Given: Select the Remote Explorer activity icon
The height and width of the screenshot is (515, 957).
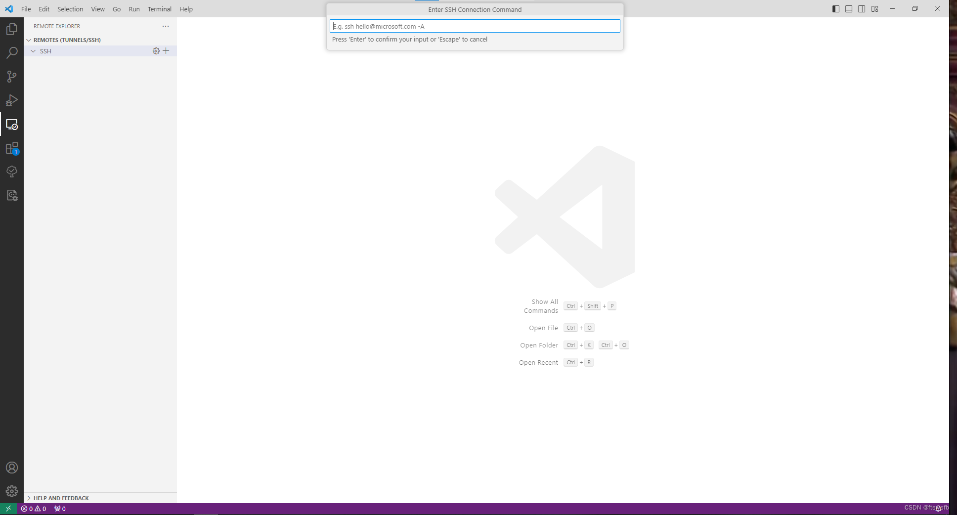Looking at the screenshot, I should (x=12, y=124).
